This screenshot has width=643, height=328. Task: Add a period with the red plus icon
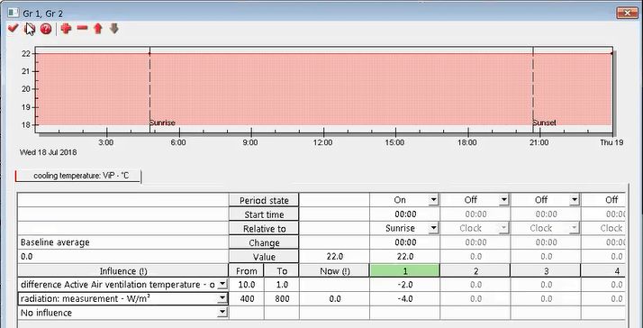click(x=66, y=28)
